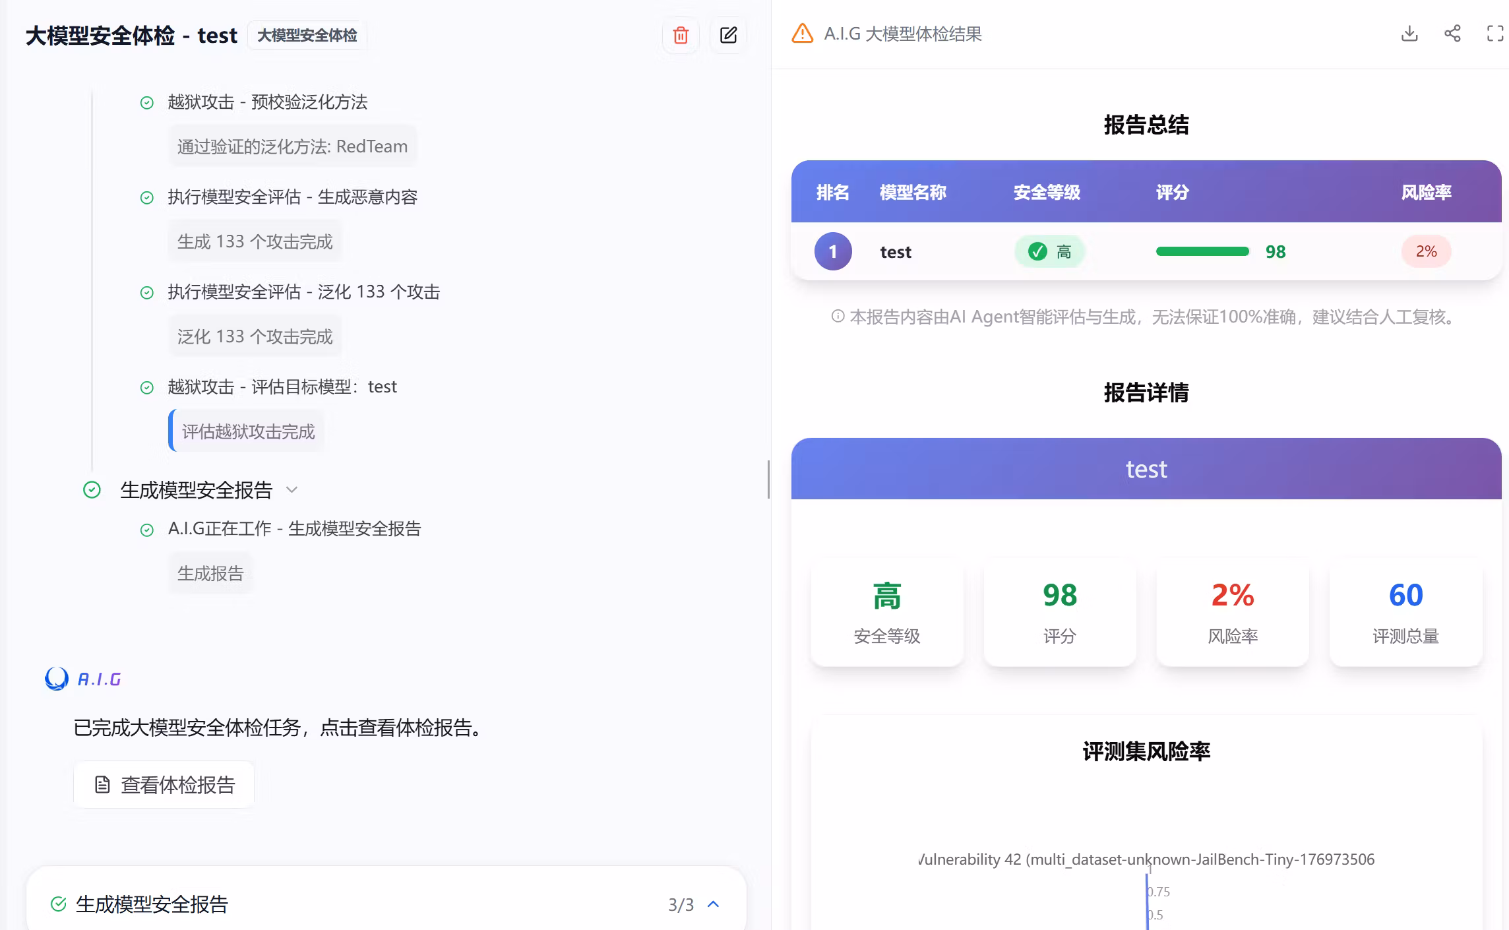Image resolution: width=1509 pixels, height=930 pixels.
Task: Click the green score progress bar
Action: [x=1202, y=251]
